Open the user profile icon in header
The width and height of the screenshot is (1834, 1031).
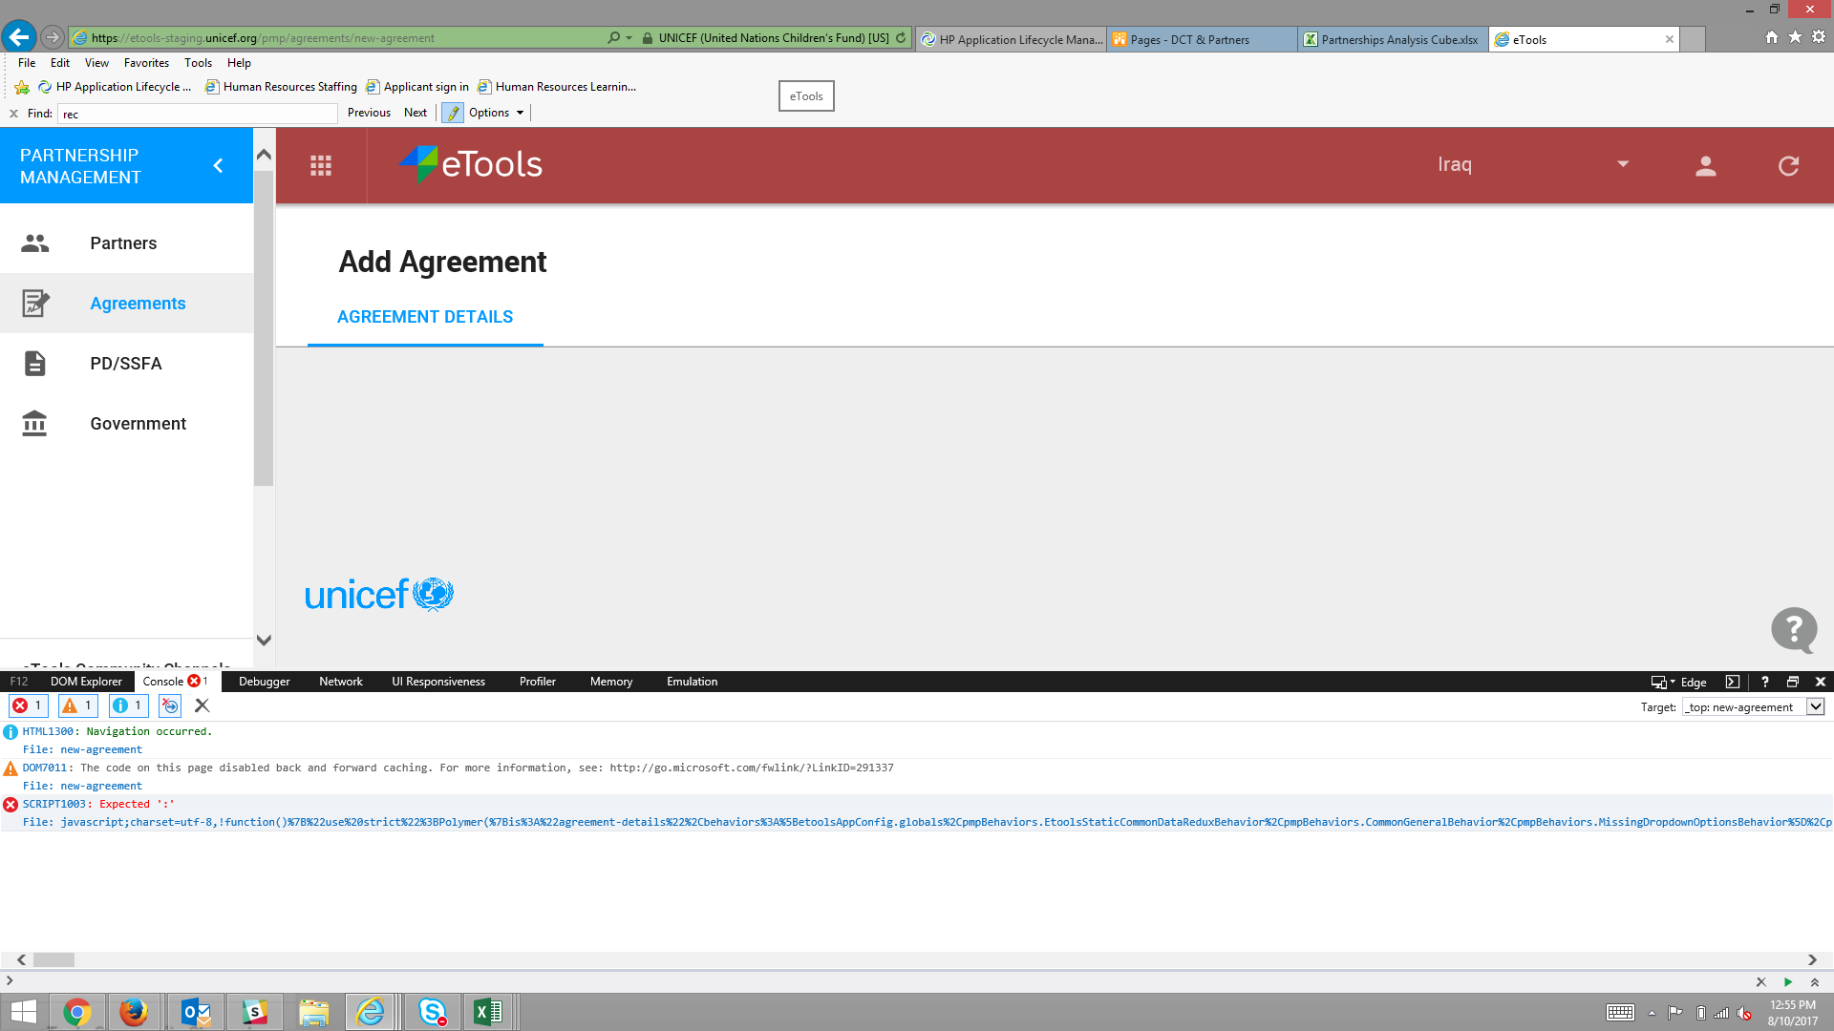click(1704, 164)
